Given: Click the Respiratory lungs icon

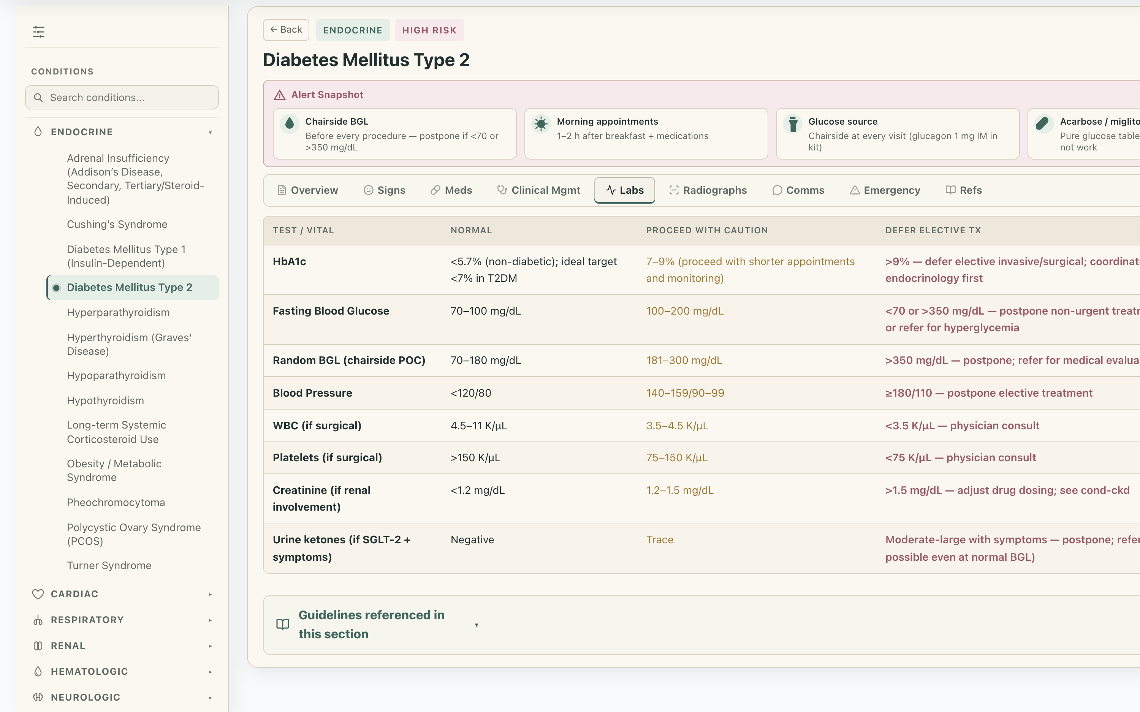Looking at the screenshot, I should pyautogui.click(x=38, y=620).
